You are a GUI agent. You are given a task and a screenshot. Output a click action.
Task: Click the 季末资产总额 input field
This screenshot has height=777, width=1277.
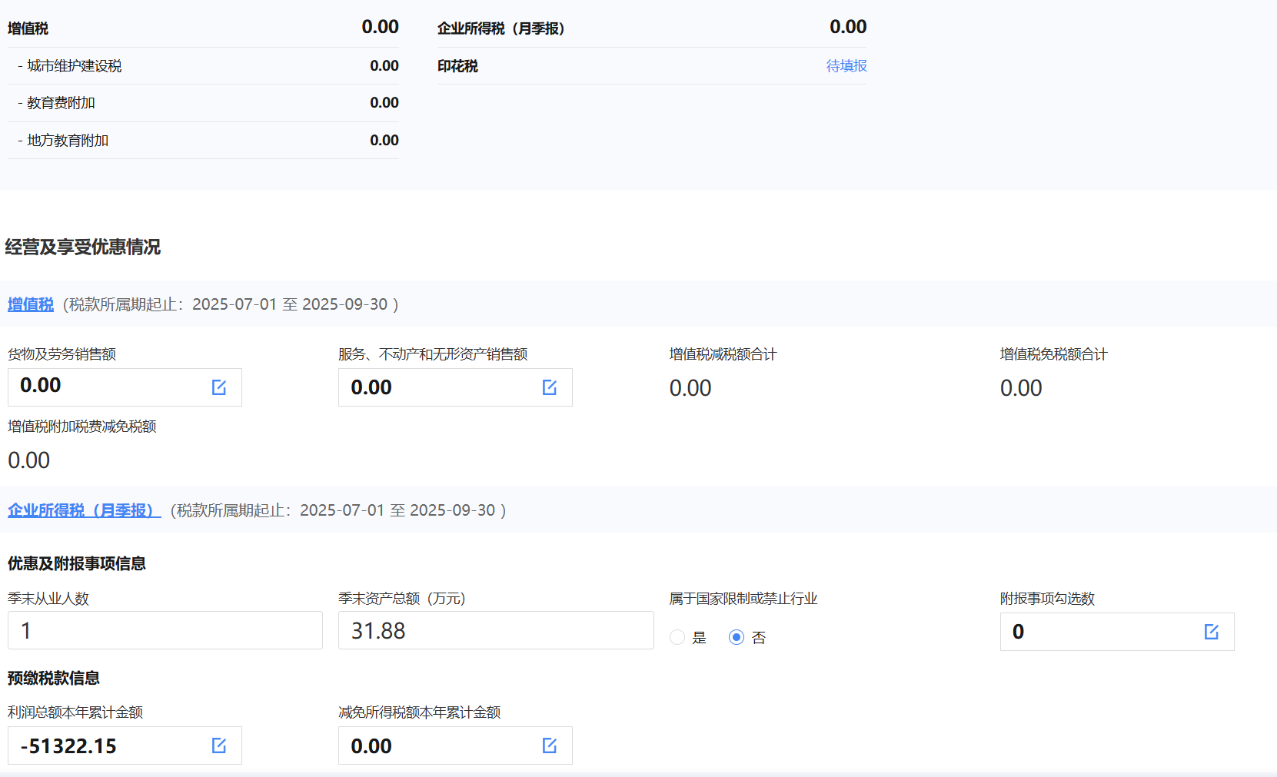(495, 631)
